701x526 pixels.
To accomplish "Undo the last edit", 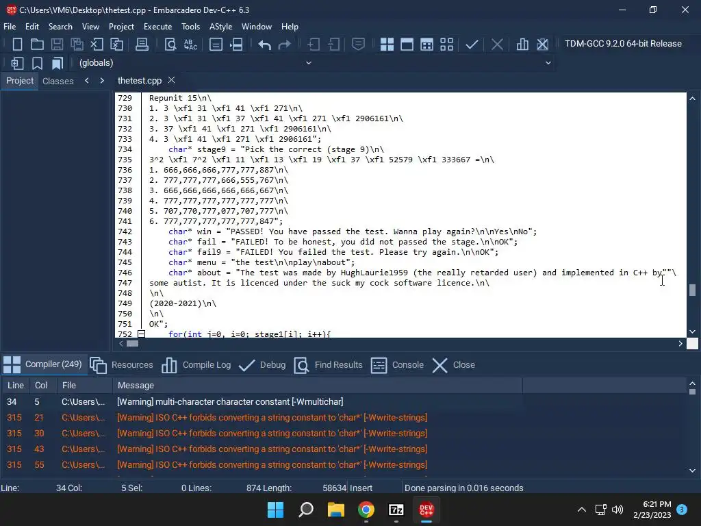I will [265, 45].
